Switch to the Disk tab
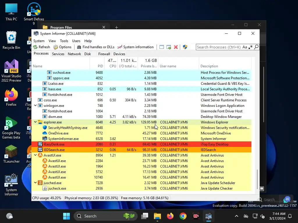 point(88,54)
